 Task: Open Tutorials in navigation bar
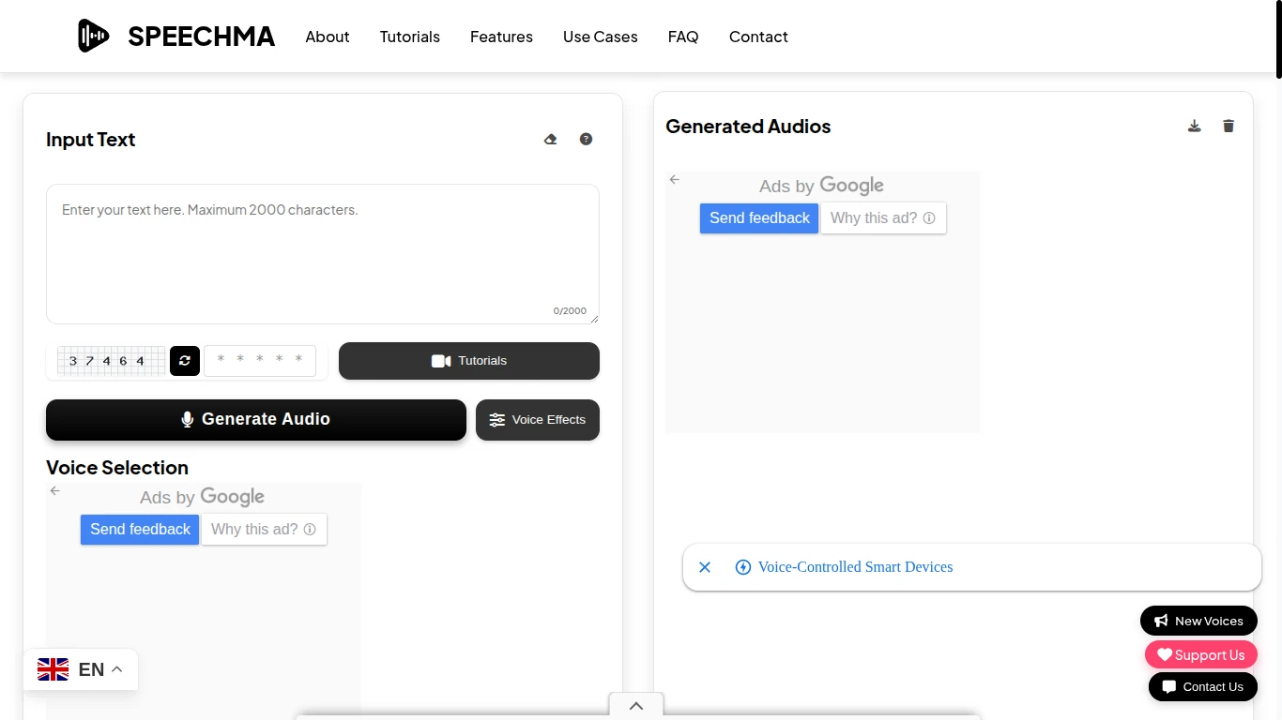point(410,37)
